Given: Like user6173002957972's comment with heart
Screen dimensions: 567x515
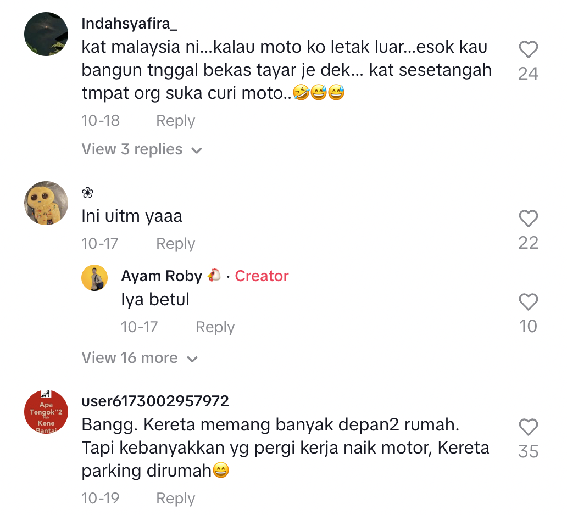Looking at the screenshot, I should click(x=529, y=427).
